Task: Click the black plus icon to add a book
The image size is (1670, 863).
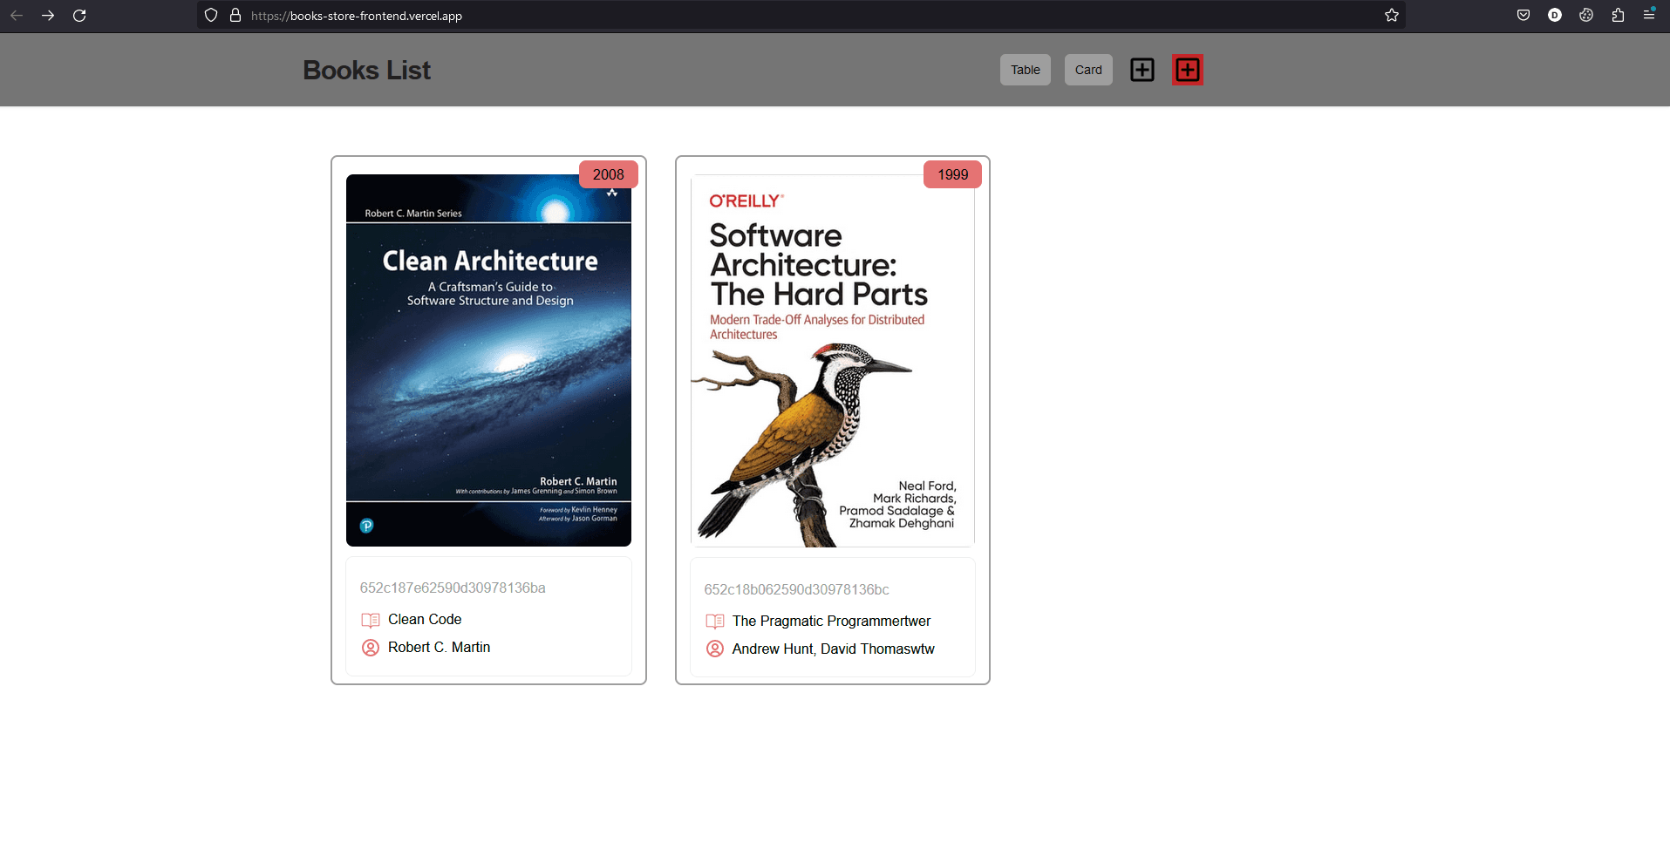Action: 1142,69
